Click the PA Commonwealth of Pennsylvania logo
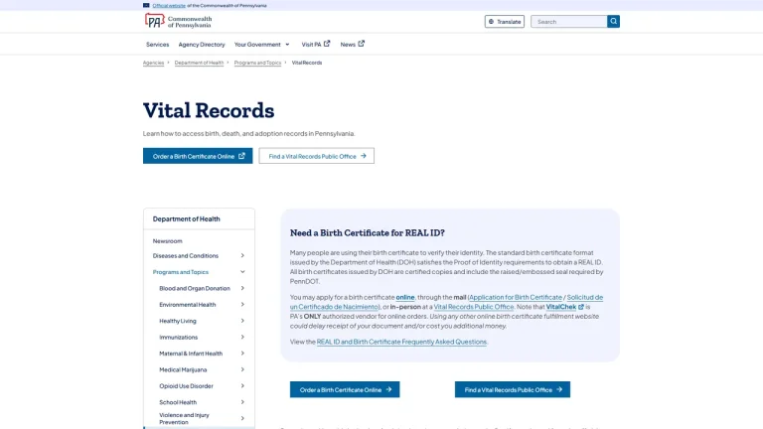 tap(178, 22)
